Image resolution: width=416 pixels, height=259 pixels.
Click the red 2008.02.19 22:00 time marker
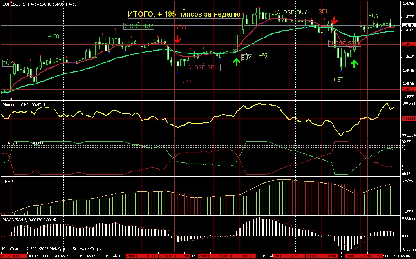pos(289,256)
